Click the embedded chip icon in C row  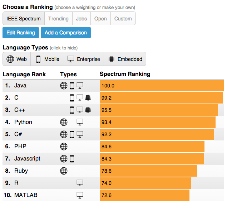tap(88, 98)
